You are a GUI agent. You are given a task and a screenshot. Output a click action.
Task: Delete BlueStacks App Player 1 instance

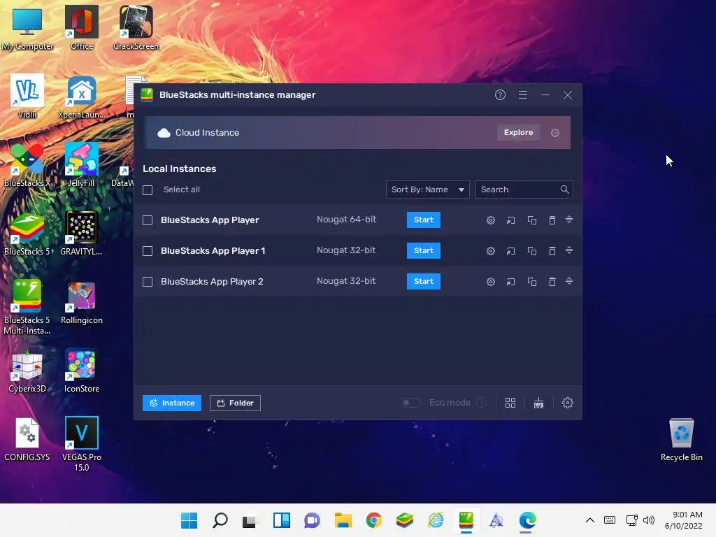pyautogui.click(x=552, y=251)
